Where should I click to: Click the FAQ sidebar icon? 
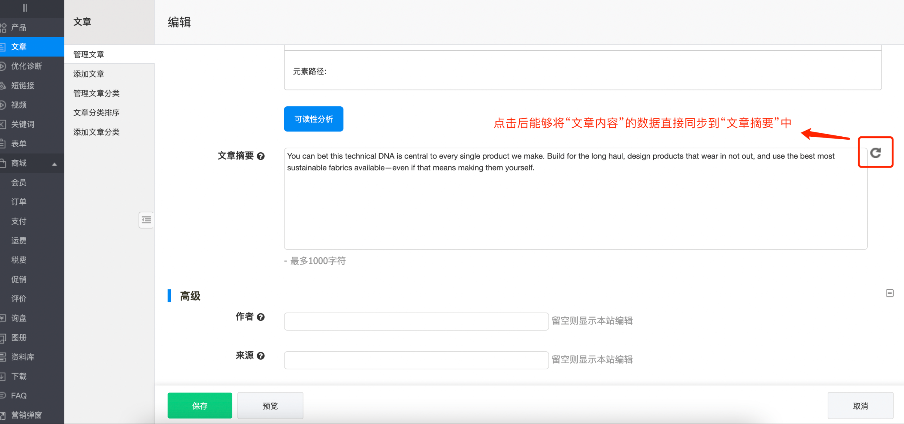18,395
